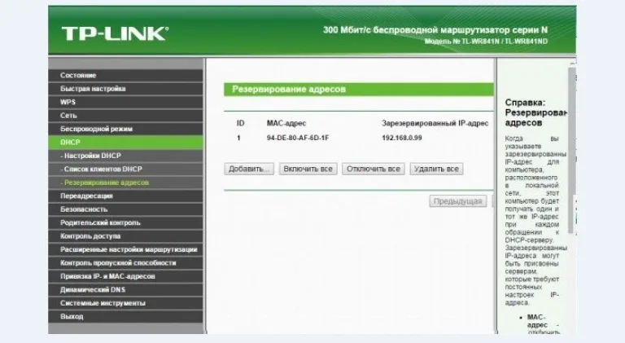Click the help panel scrollbar
The height and width of the screenshot is (343, 625).
click(x=571, y=150)
